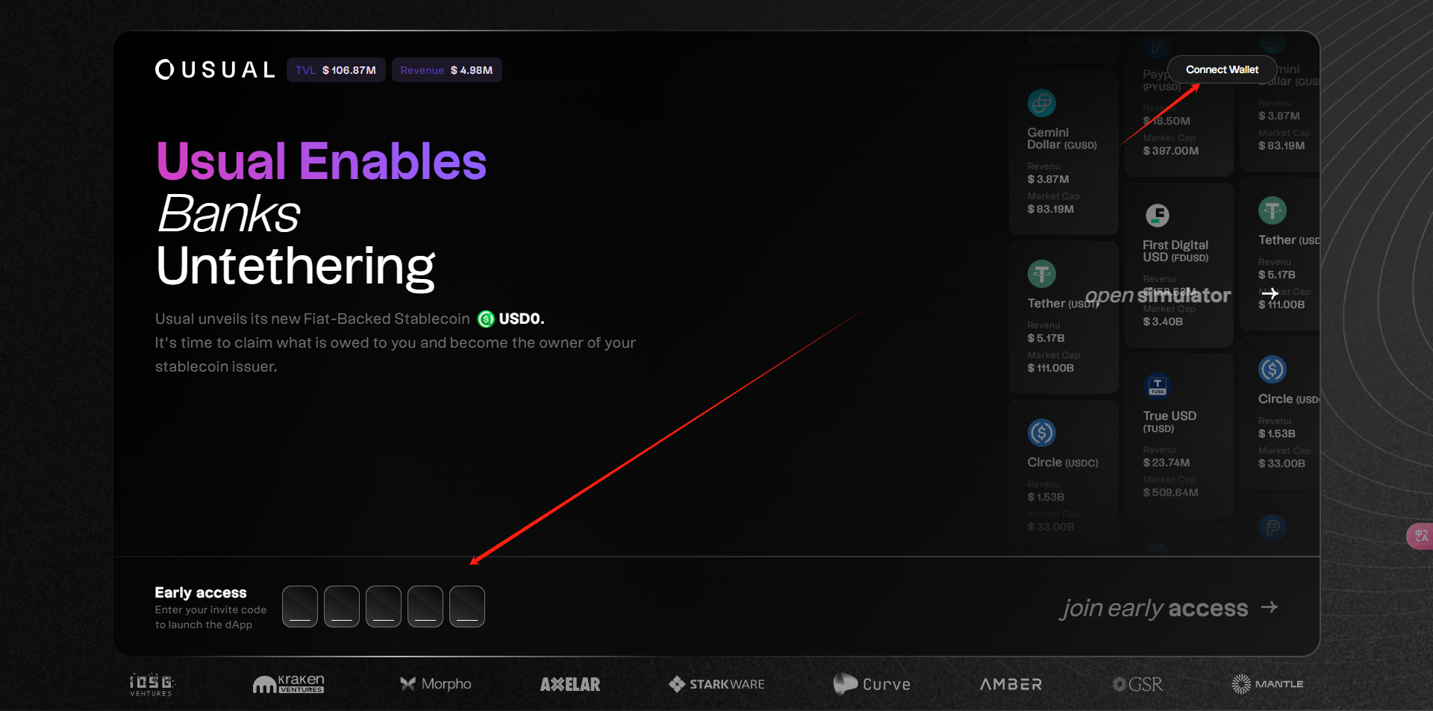Select the third invite code box
This screenshot has width=1433, height=711.
[x=384, y=607]
